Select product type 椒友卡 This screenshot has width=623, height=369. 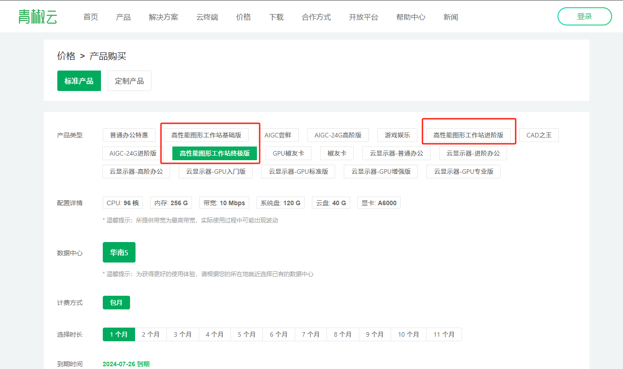[x=337, y=153]
